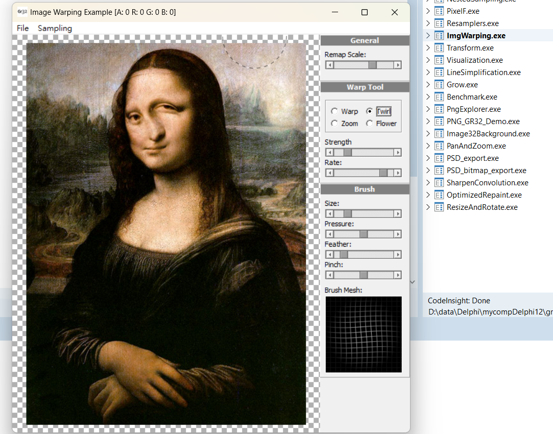
Task: Click Size slider right arrow
Action: click(398, 213)
